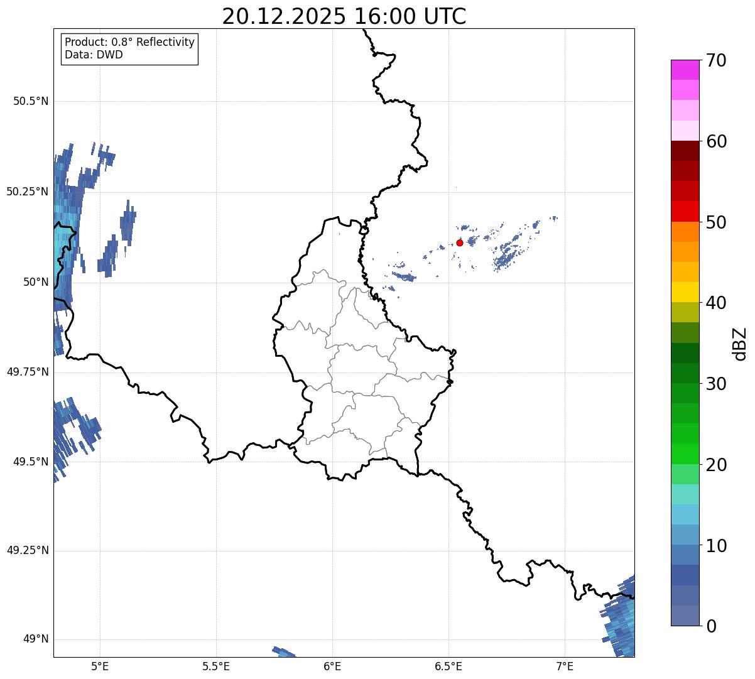Click the red radar station marker
The image size is (755, 679).
click(460, 242)
